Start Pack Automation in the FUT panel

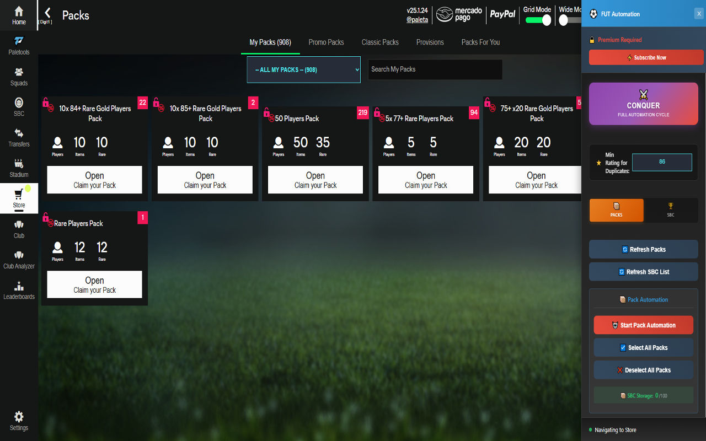tap(643, 325)
